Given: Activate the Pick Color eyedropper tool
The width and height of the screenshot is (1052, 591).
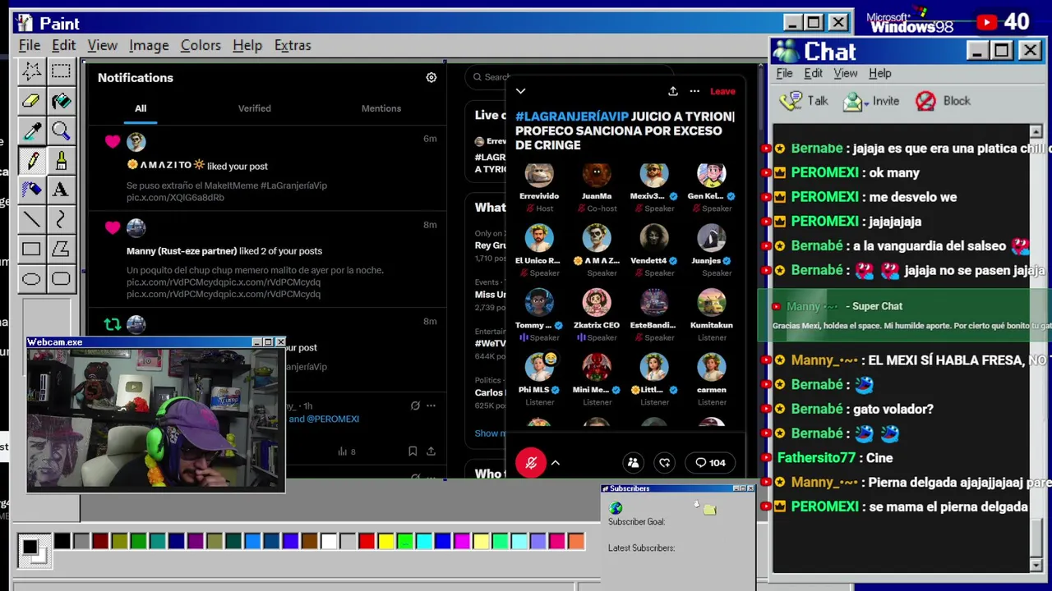Looking at the screenshot, I should point(31,131).
